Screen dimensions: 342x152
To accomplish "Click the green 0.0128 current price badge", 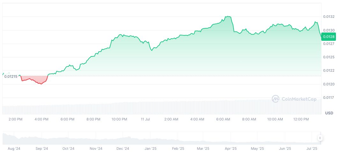I will (329, 37).
